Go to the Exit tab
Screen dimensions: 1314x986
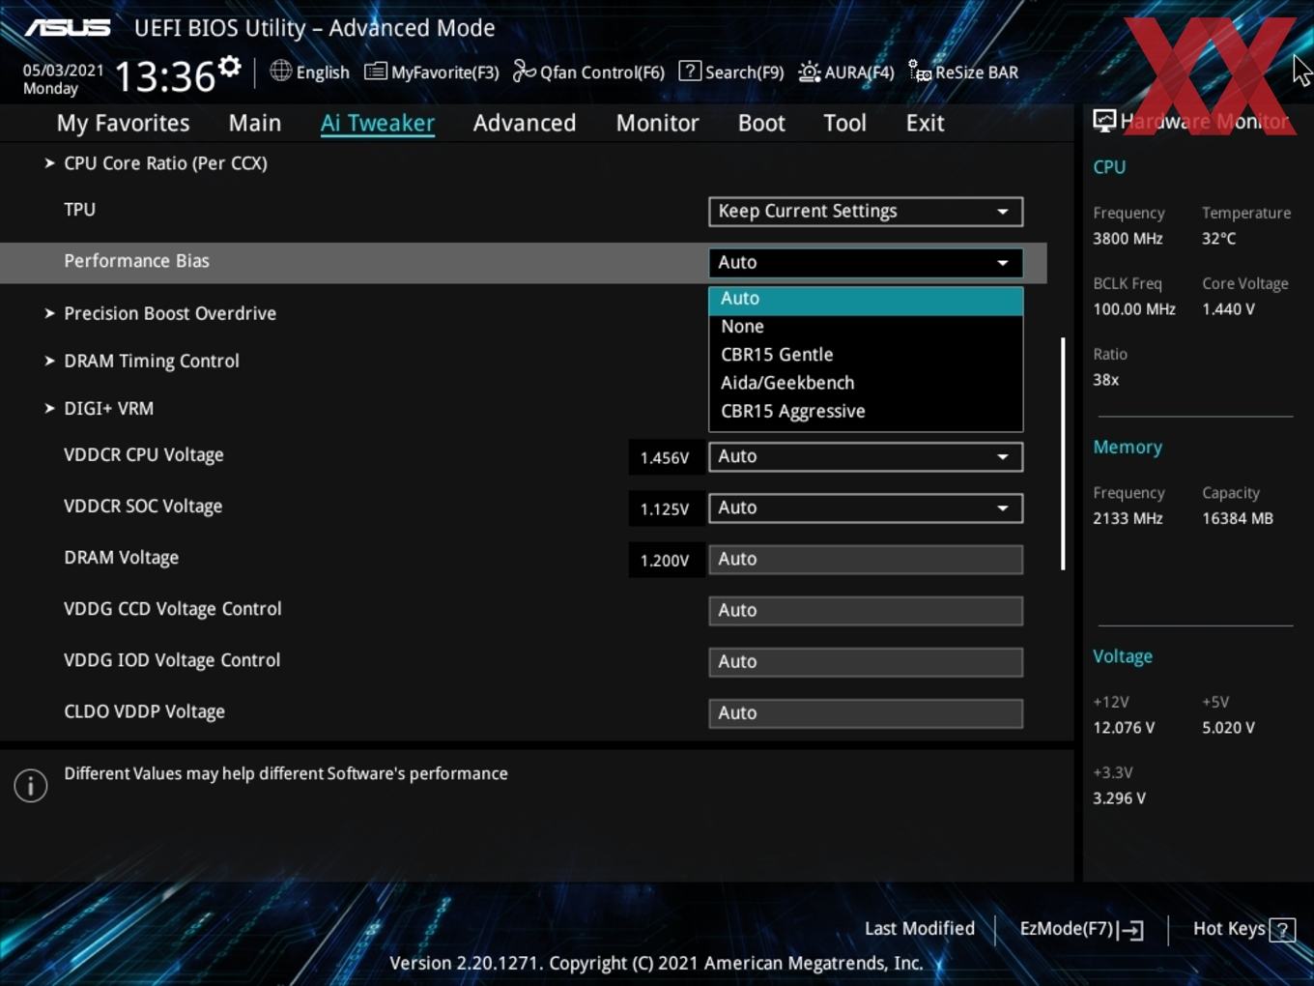pyautogui.click(x=925, y=123)
